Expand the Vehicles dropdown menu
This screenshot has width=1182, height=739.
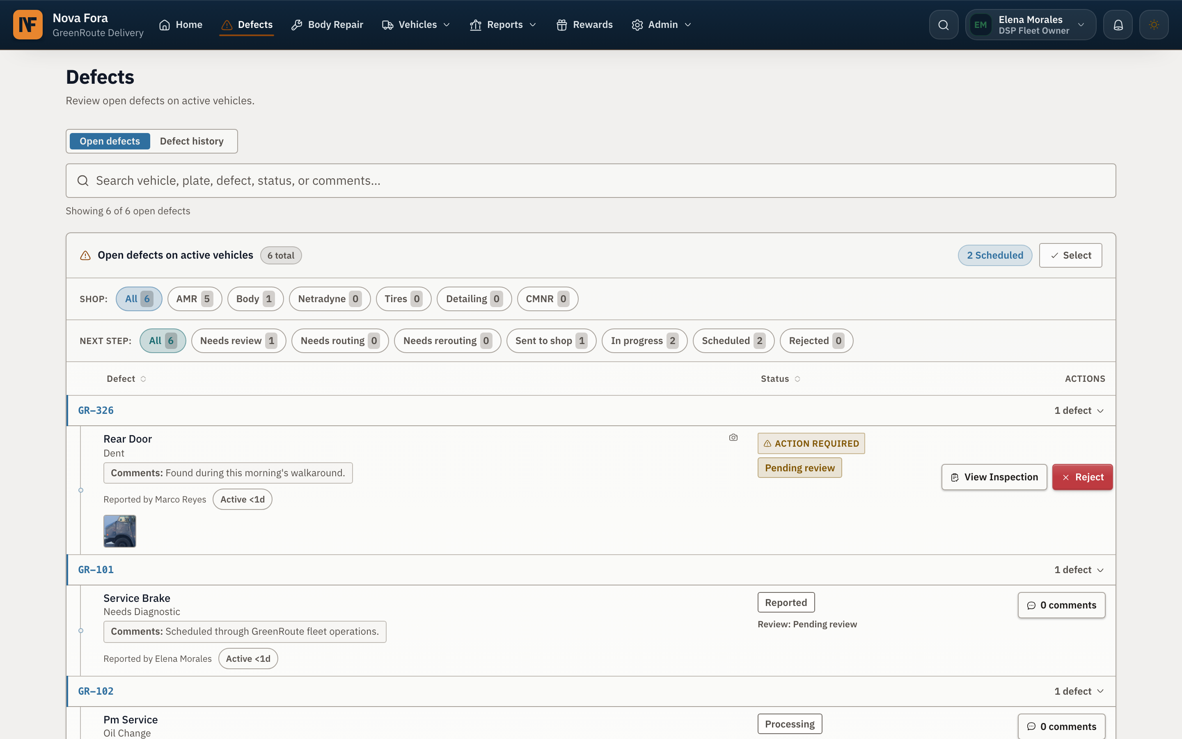[x=416, y=25]
